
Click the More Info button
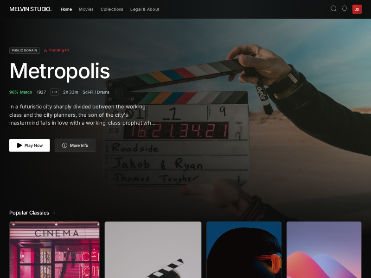(x=75, y=145)
